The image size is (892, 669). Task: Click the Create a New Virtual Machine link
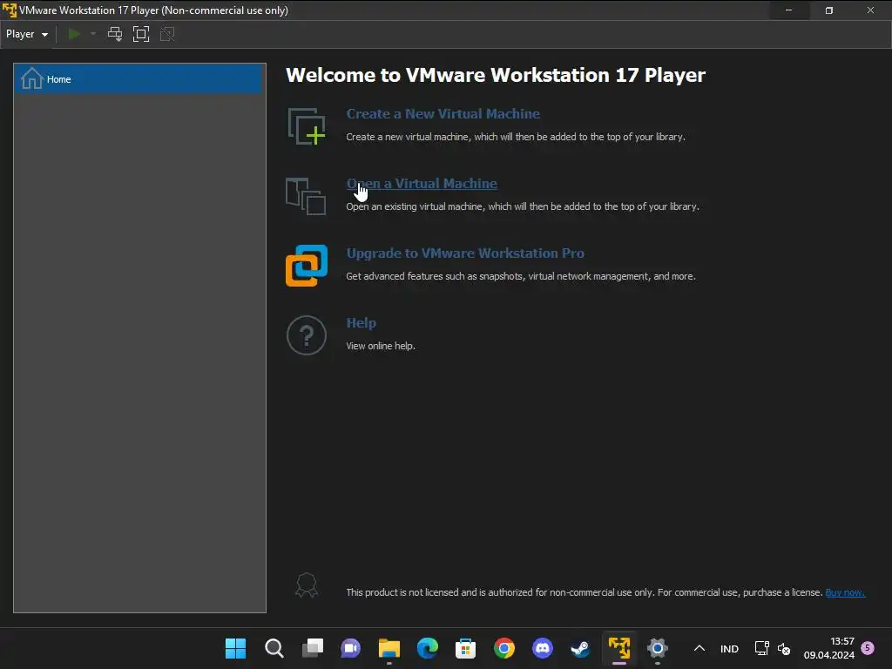(443, 114)
